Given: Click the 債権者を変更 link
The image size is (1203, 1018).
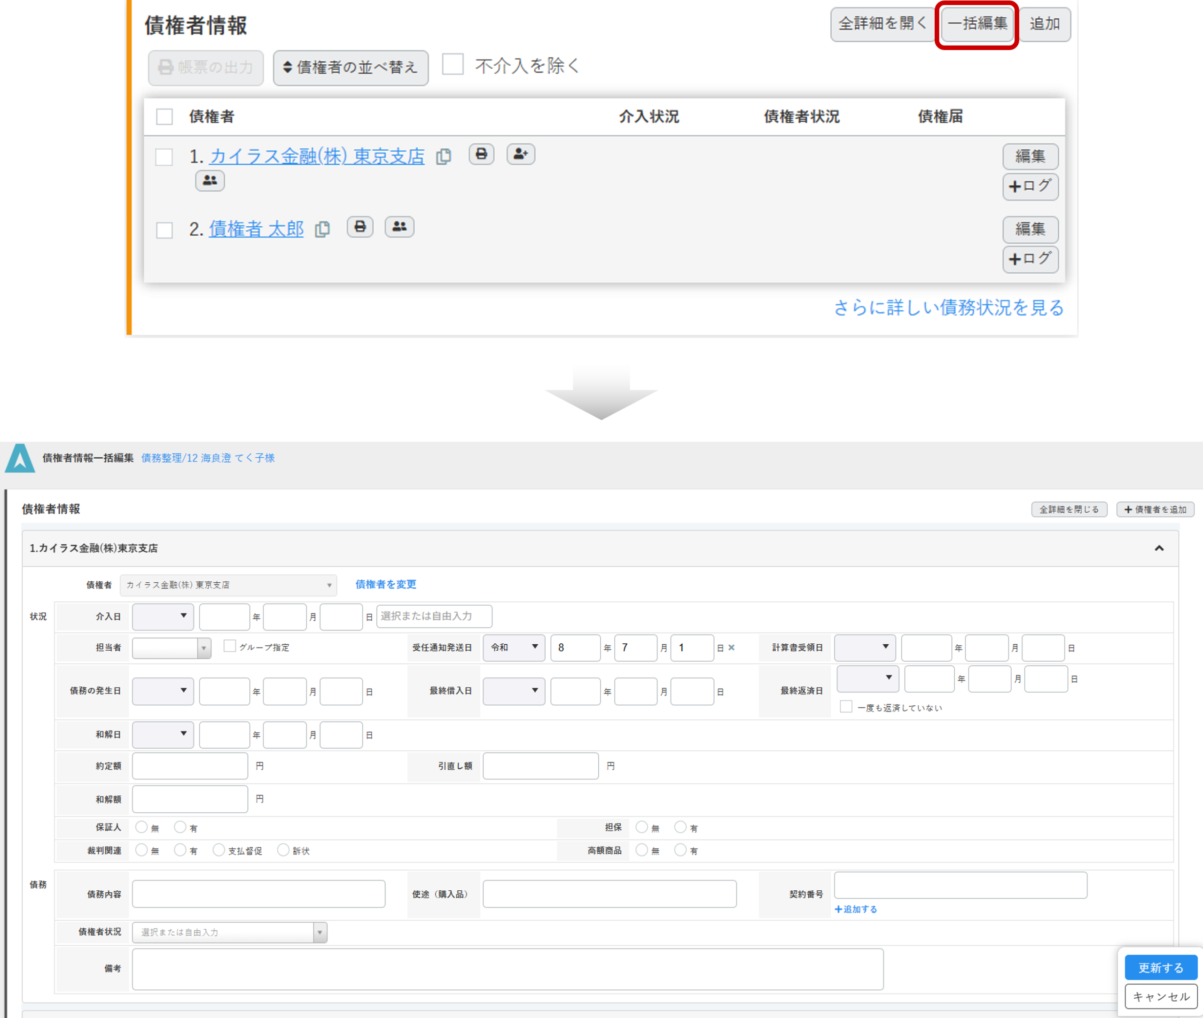Looking at the screenshot, I should (385, 584).
